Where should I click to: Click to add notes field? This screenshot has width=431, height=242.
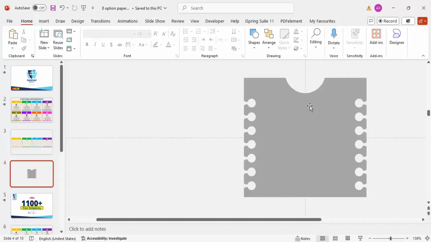click(88, 229)
